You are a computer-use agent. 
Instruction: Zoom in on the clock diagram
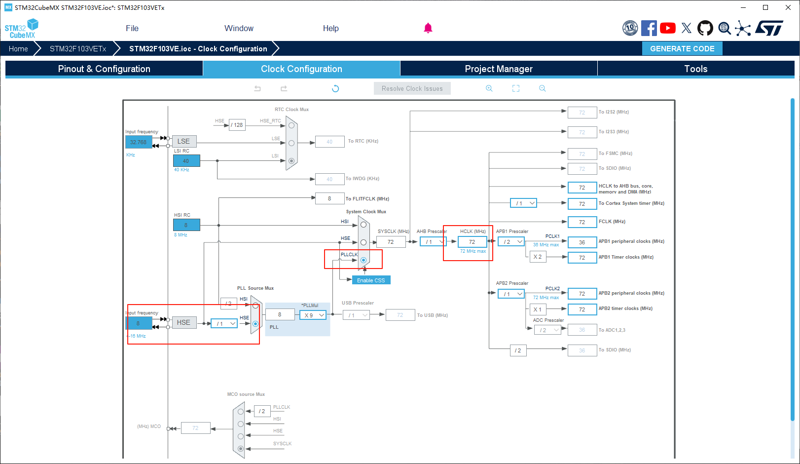click(x=489, y=88)
